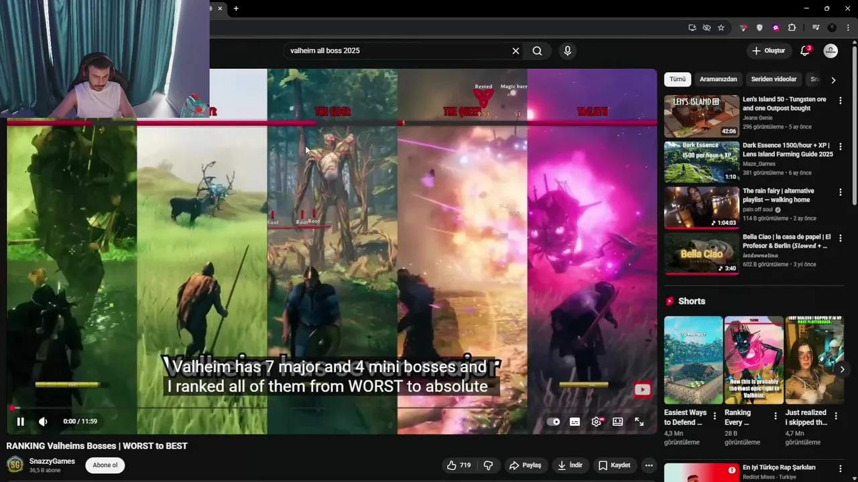Image resolution: width=858 pixels, height=482 pixels.
Task: Show more filter chips arrow
Action: click(833, 80)
